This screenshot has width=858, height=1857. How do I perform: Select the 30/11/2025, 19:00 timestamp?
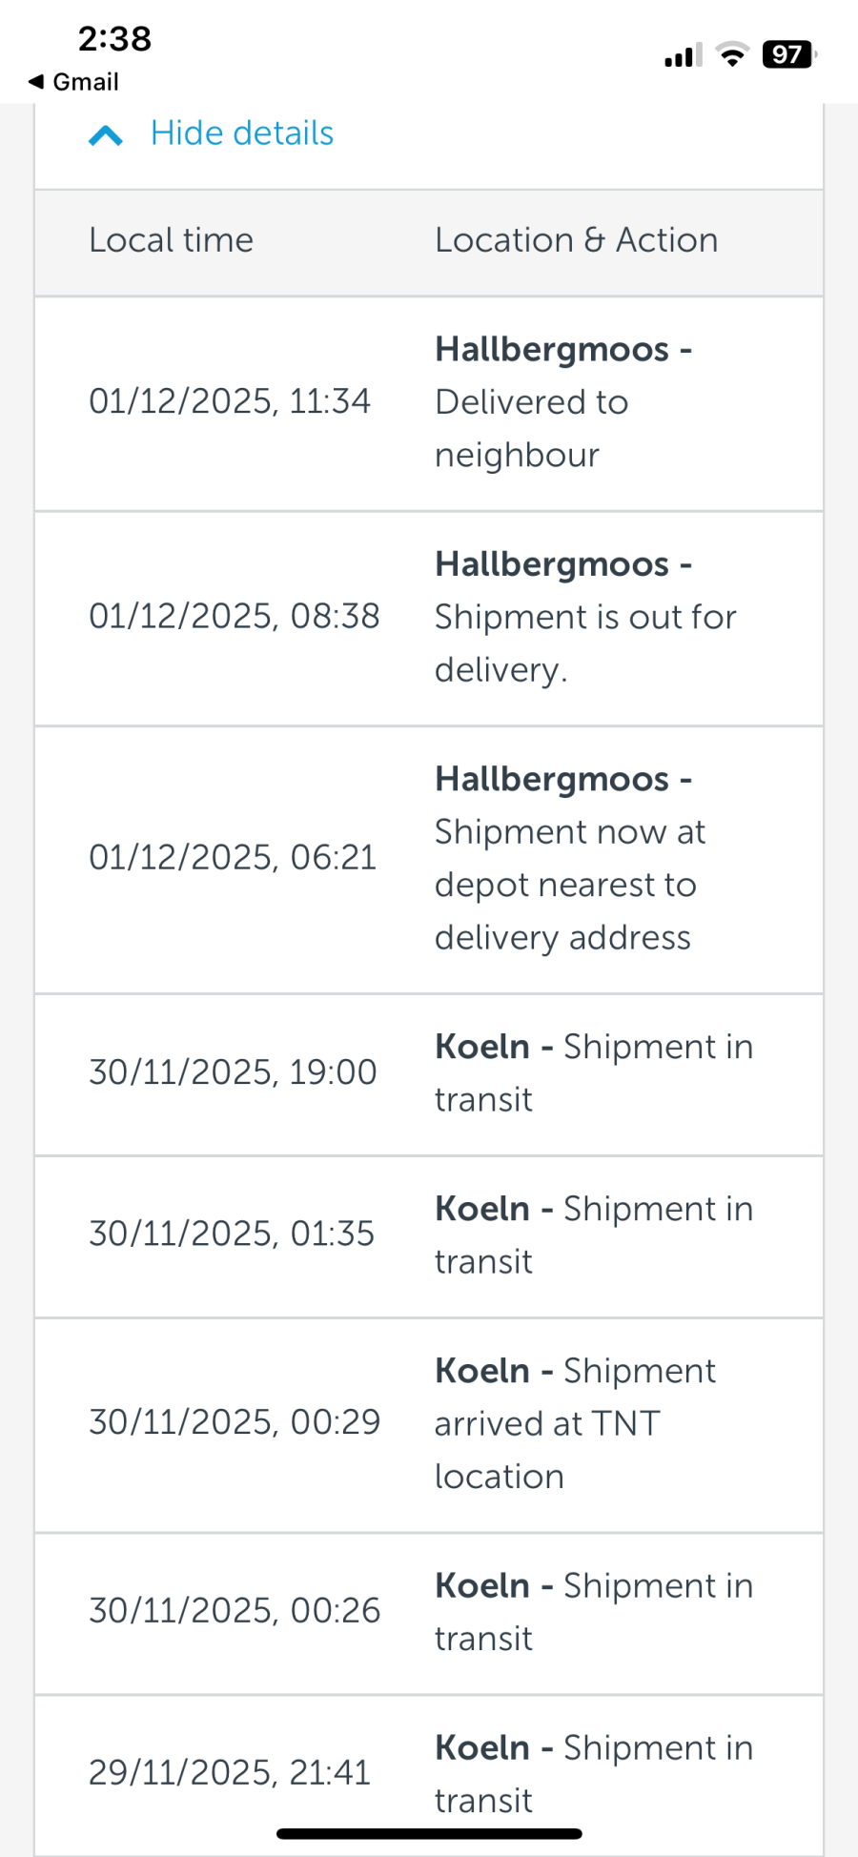[233, 1072]
